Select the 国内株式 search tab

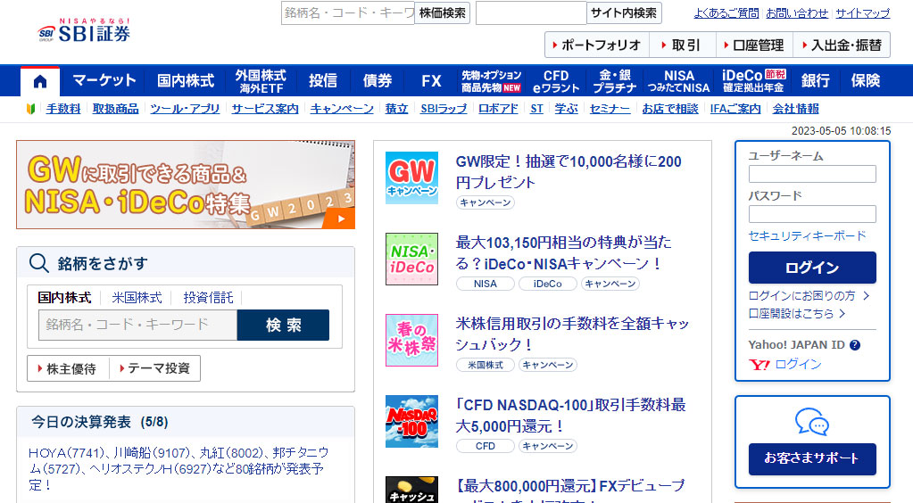(x=64, y=298)
